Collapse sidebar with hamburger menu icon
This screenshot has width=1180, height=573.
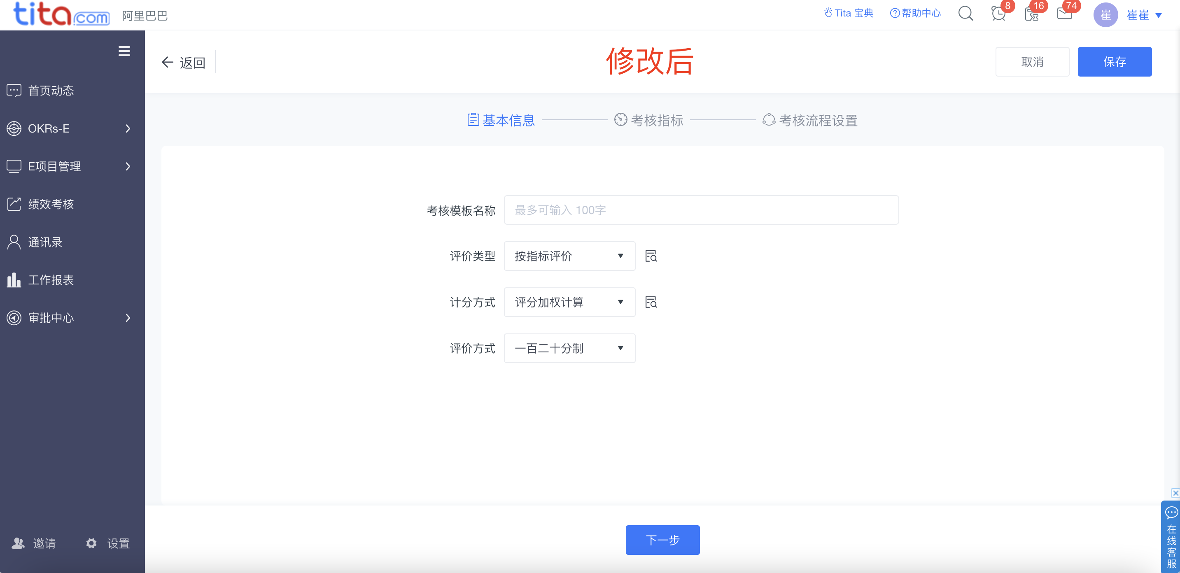tap(124, 51)
